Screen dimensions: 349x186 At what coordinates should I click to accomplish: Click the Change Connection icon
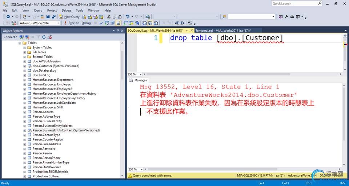coord(13,23)
